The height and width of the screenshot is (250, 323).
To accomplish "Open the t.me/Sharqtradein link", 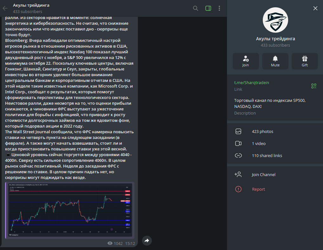I will pos(251,83).
